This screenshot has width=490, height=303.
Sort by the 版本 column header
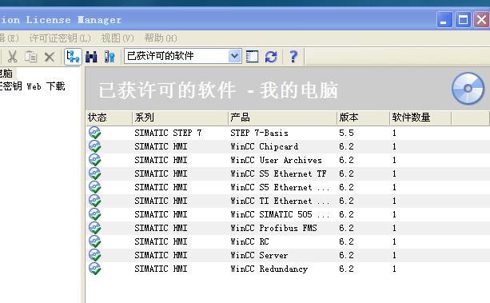point(364,118)
